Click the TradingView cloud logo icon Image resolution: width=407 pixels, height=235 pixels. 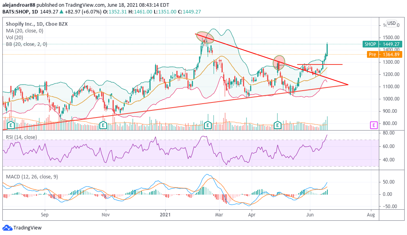7,228
